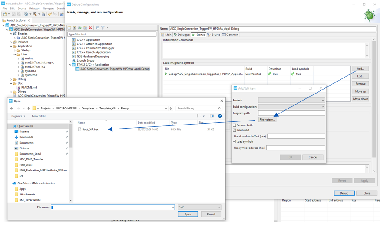The image size is (380, 226).
Task: Select GDB Hardware Debugging configuration type
Action: [93, 56]
